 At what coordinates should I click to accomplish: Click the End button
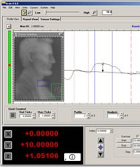point(124,146)
